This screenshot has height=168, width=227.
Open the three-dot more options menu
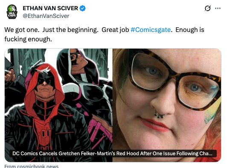218,8
